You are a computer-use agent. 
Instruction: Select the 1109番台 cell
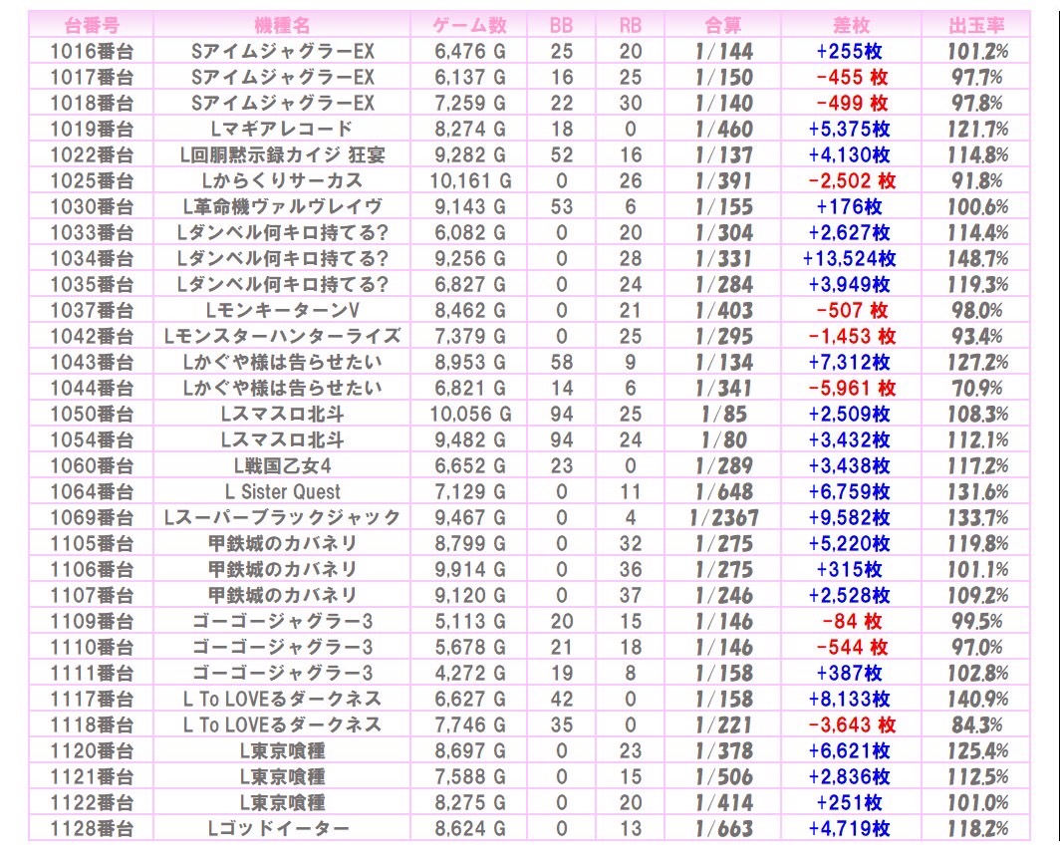(92, 622)
